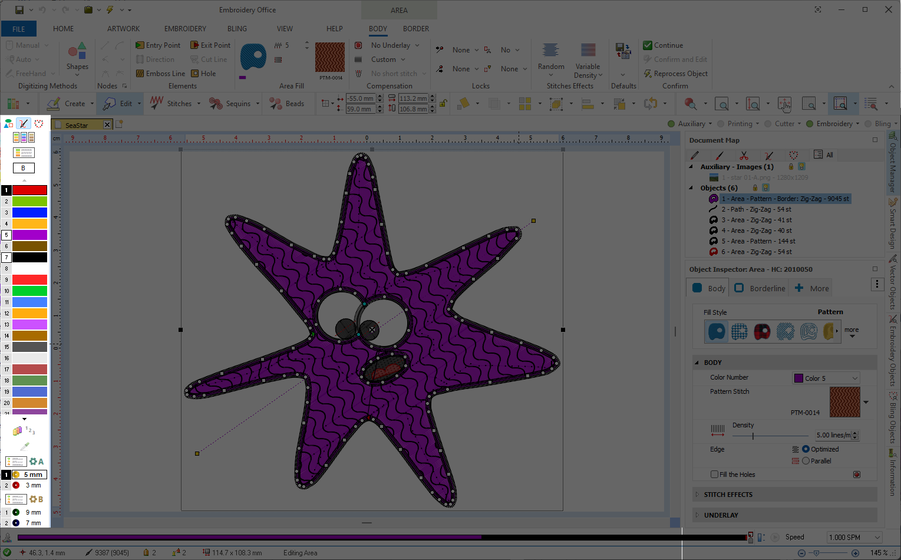This screenshot has width=901, height=560.
Task: Select the Stitches tool in toolbar
Action: pos(171,104)
